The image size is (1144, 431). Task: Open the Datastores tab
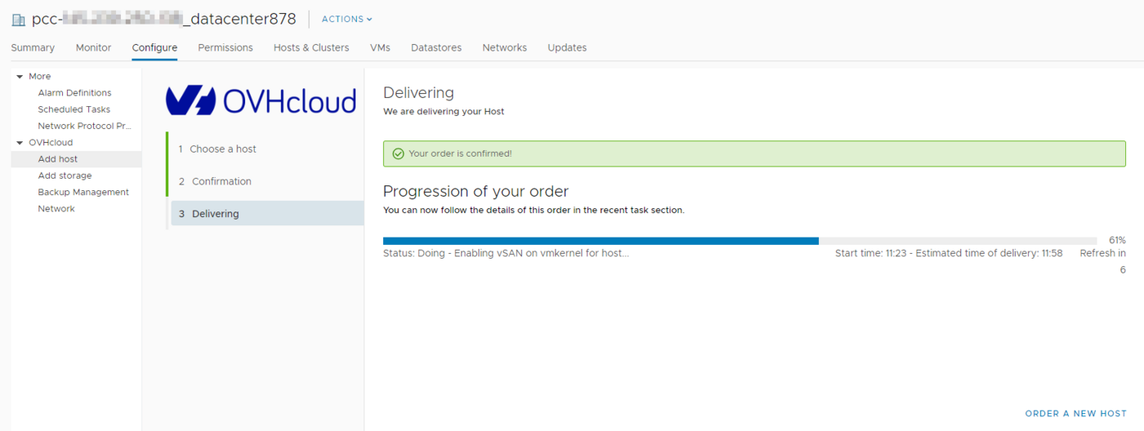tap(436, 48)
